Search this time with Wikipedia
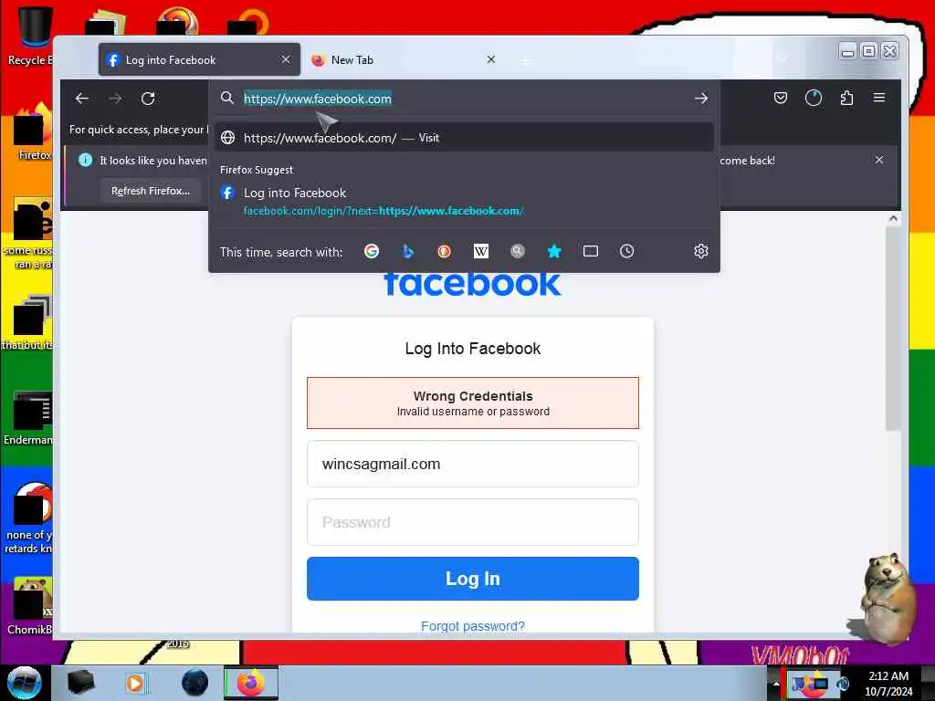This screenshot has width=935, height=701. (480, 252)
